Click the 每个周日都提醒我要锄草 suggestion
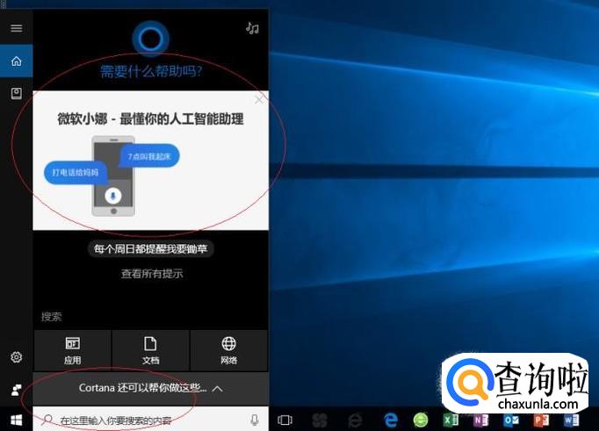The image size is (599, 431). (x=150, y=249)
